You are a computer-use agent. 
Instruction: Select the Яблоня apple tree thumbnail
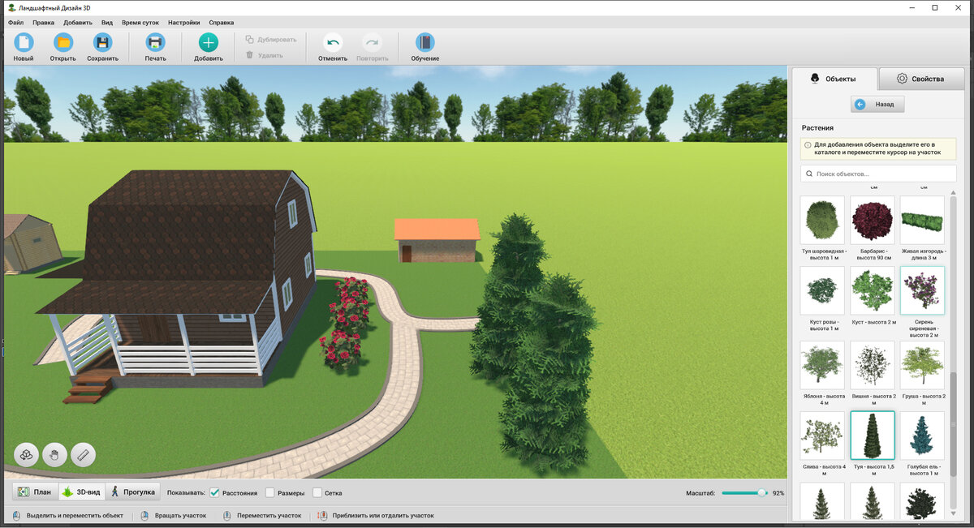(x=822, y=365)
